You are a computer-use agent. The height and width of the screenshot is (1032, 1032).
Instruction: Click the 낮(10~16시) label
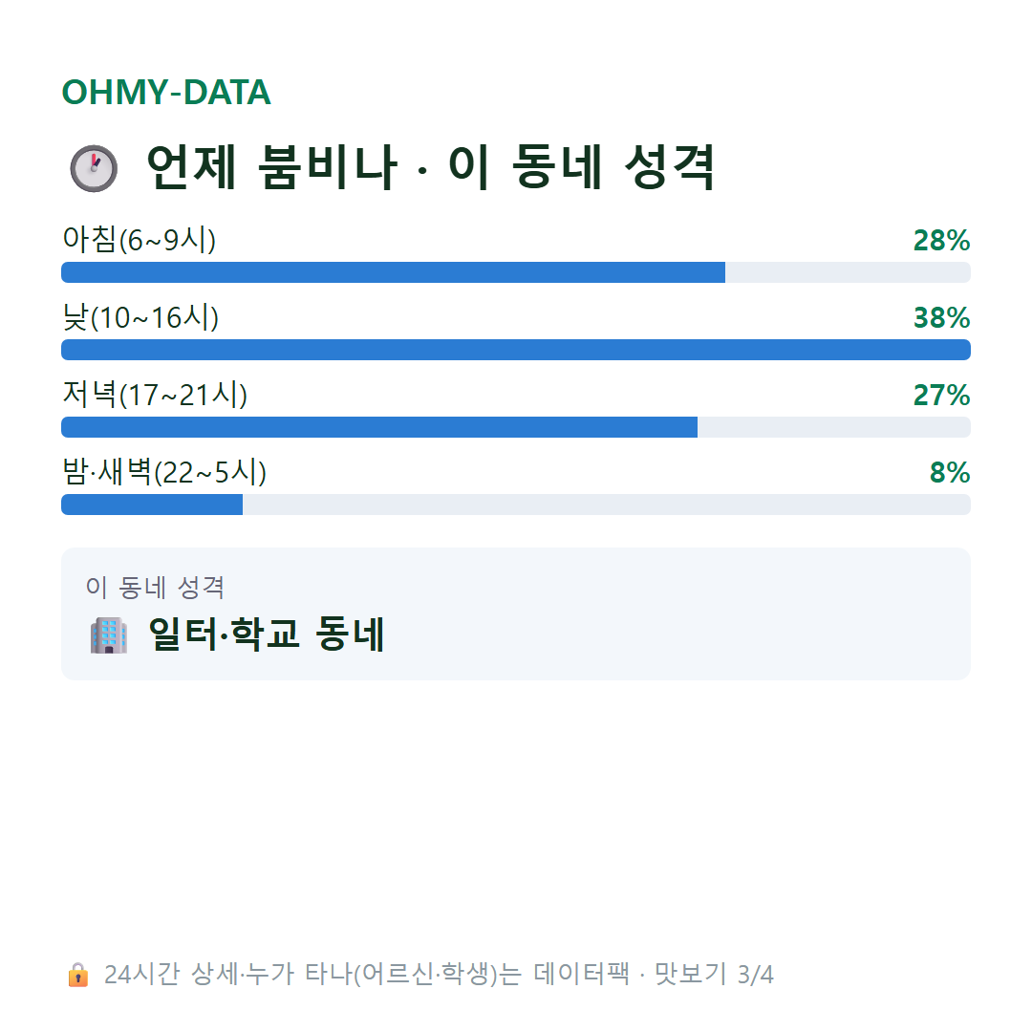[140, 317]
